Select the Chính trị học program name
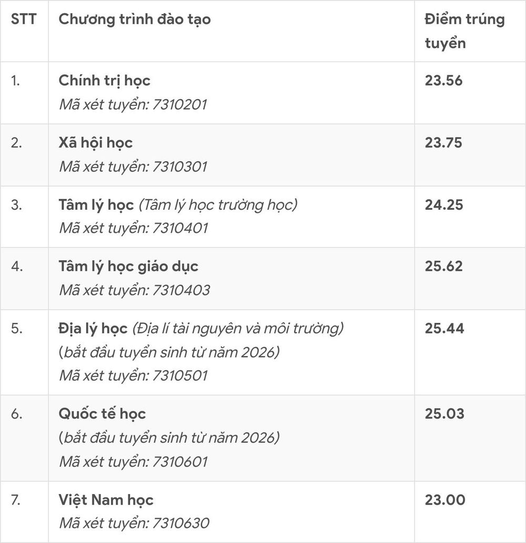Viewport: 526px width, 543px height. (105, 81)
